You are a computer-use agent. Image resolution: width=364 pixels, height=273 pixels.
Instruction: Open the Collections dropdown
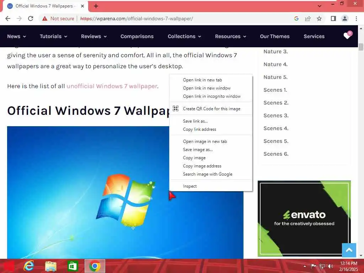point(184,37)
